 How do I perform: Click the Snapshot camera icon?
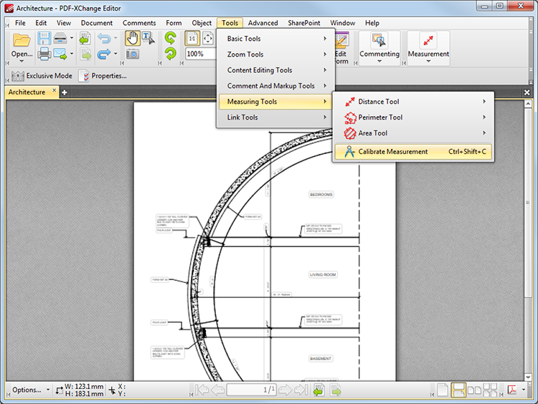[x=133, y=54]
